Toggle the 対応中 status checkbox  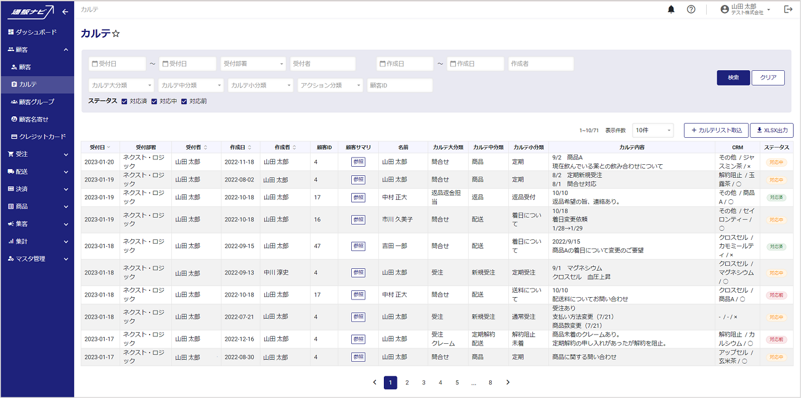pyautogui.click(x=154, y=101)
